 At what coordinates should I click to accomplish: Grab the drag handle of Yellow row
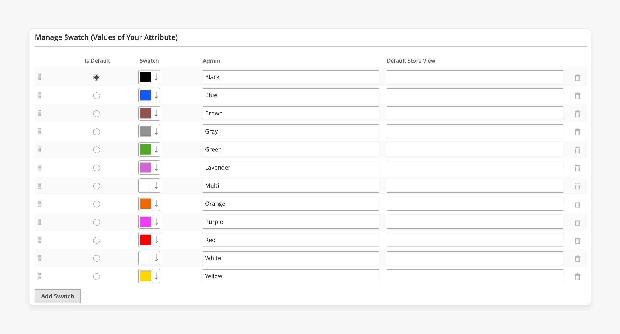tap(39, 276)
